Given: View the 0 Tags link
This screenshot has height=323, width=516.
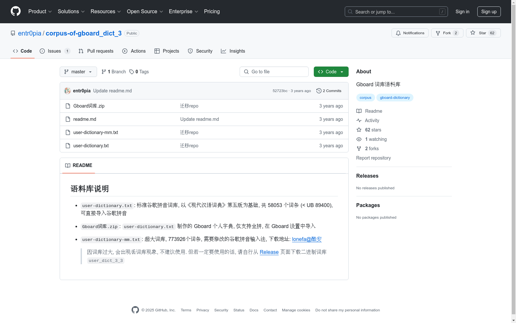Looking at the screenshot, I should (x=139, y=72).
